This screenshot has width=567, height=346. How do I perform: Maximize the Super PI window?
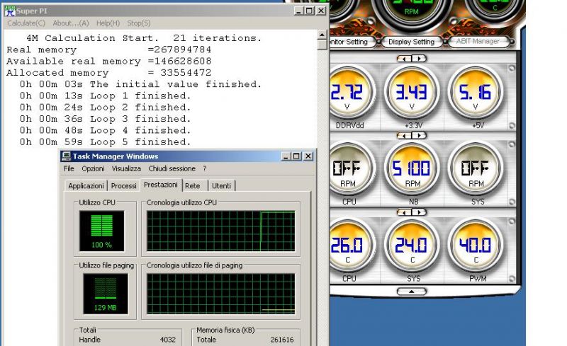[x=310, y=11]
